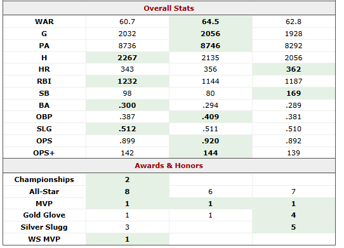Select the highlighted home run value 362
This screenshot has width=344, height=248.
pos(293,69)
